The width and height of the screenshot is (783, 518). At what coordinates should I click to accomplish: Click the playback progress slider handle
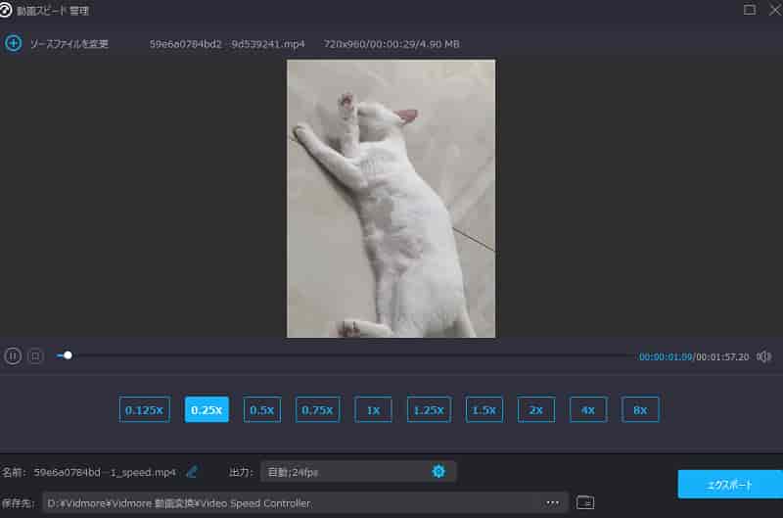point(68,355)
